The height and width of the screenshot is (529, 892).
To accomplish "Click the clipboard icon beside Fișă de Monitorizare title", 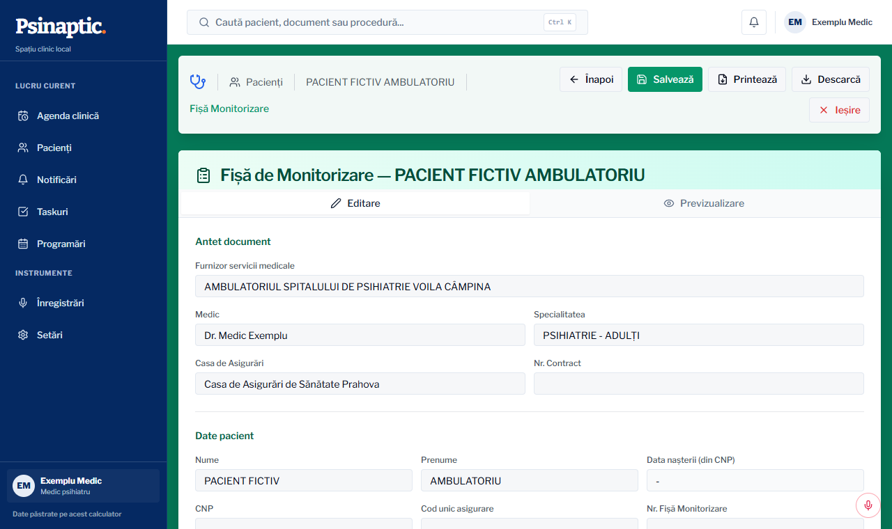I will point(203,175).
